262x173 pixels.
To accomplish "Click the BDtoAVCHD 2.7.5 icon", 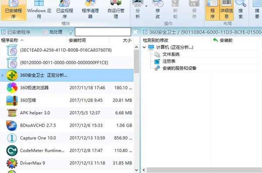I will point(12,126).
